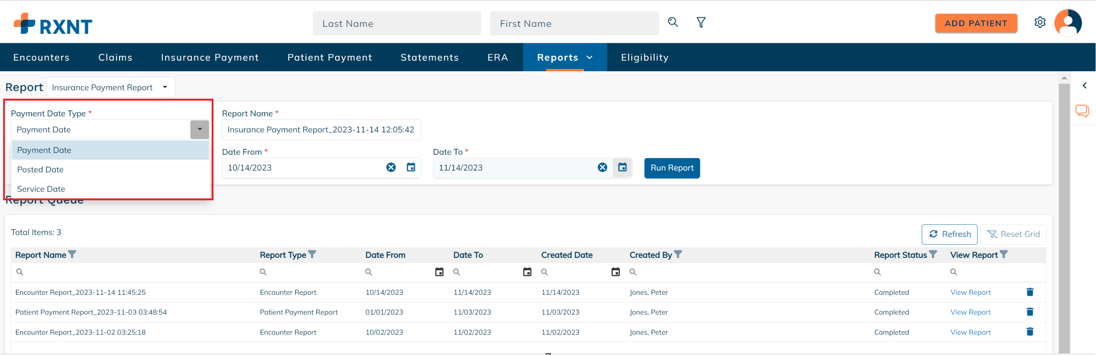Go to the Claims tab
Viewport: 1096px width, 355px height.
[115, 57]
